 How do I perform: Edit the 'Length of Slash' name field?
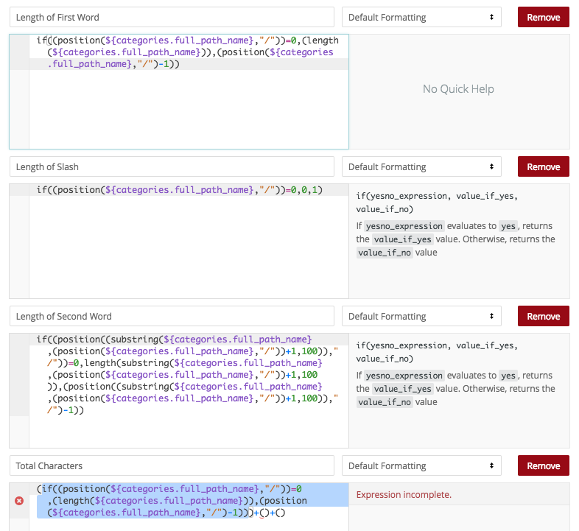tap(172, 166)
